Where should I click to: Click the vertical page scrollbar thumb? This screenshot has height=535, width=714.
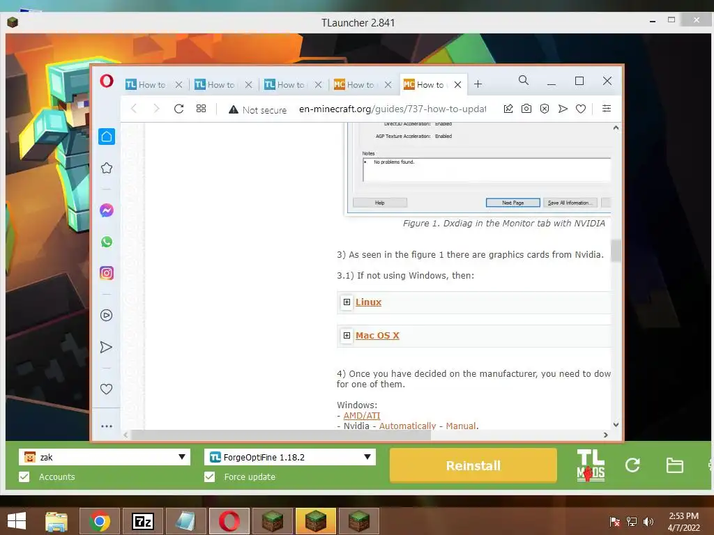(616, 251)
